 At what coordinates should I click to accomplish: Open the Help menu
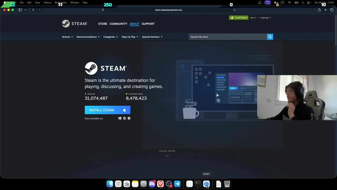(85, 3)
